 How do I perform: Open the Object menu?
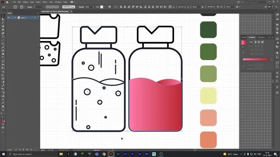25,2
